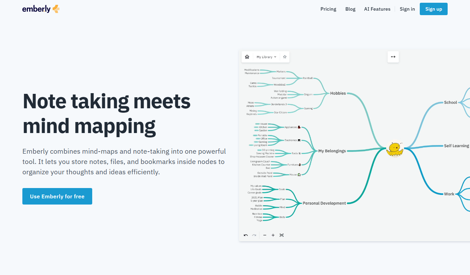Screen dimensions: 470x275
Task: Click the redo arrow icon
Action: click(x=254, y=235)
